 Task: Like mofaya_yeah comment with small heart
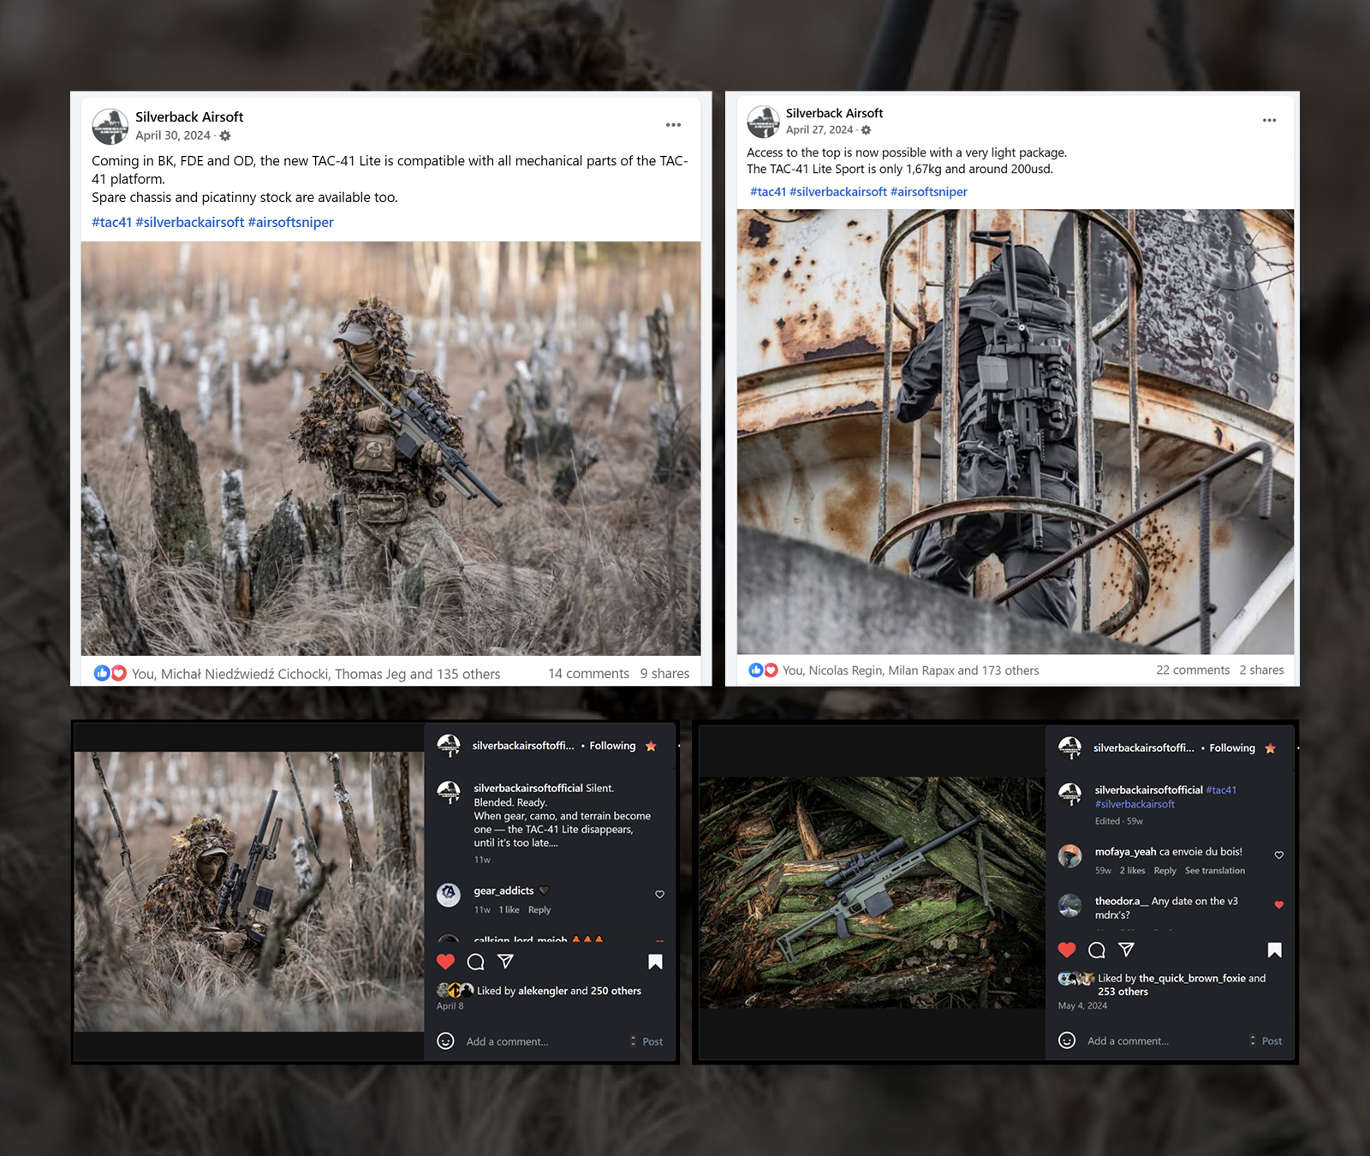point(1279,855)
